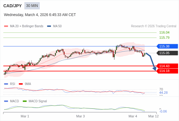Click the 9MA legend label
The image size is (179, 121).
point(28,84)
